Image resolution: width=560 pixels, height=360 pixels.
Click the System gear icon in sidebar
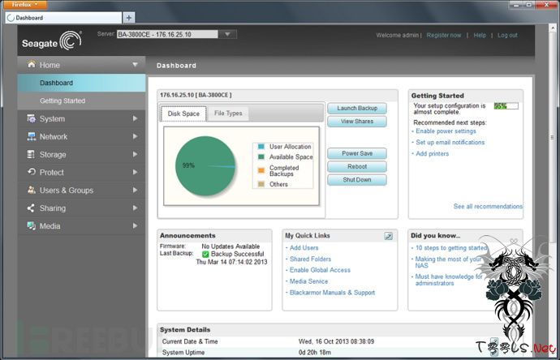click(31, 119)
